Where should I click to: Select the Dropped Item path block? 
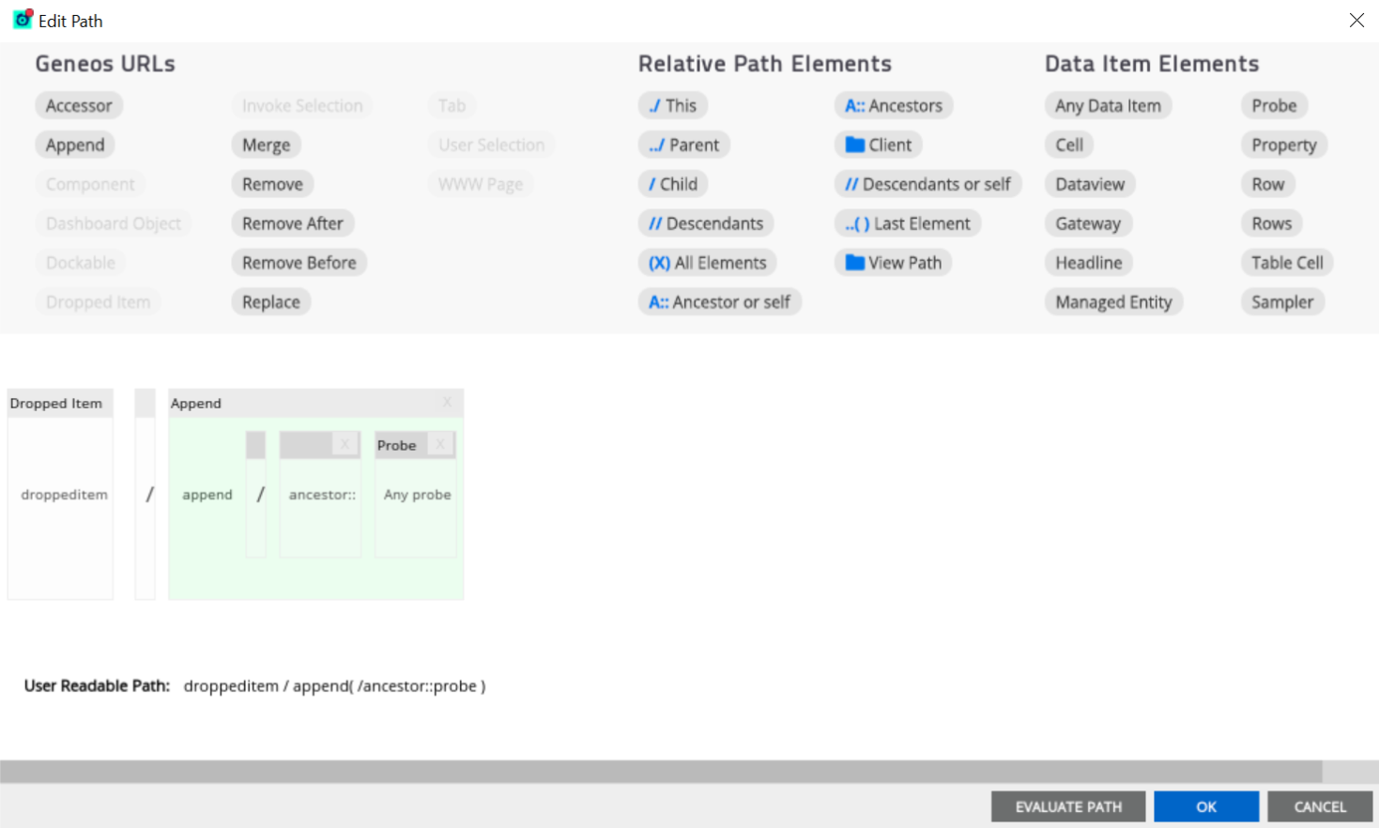coord(60,494)
